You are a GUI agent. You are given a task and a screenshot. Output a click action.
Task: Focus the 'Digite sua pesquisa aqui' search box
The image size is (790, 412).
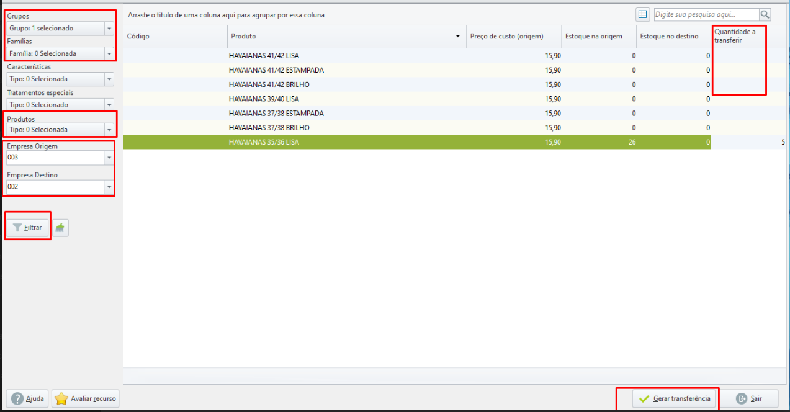706,14
